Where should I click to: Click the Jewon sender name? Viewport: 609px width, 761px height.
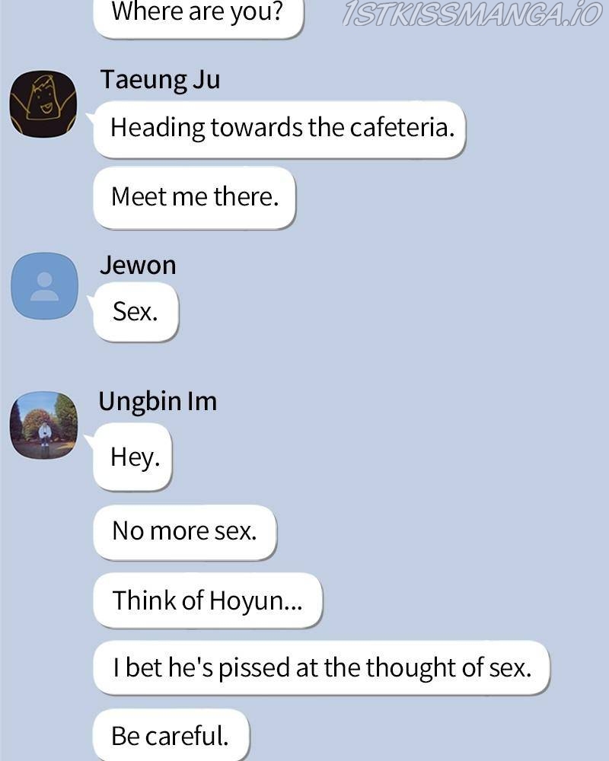pyautogui.click(x=138, y=266)
